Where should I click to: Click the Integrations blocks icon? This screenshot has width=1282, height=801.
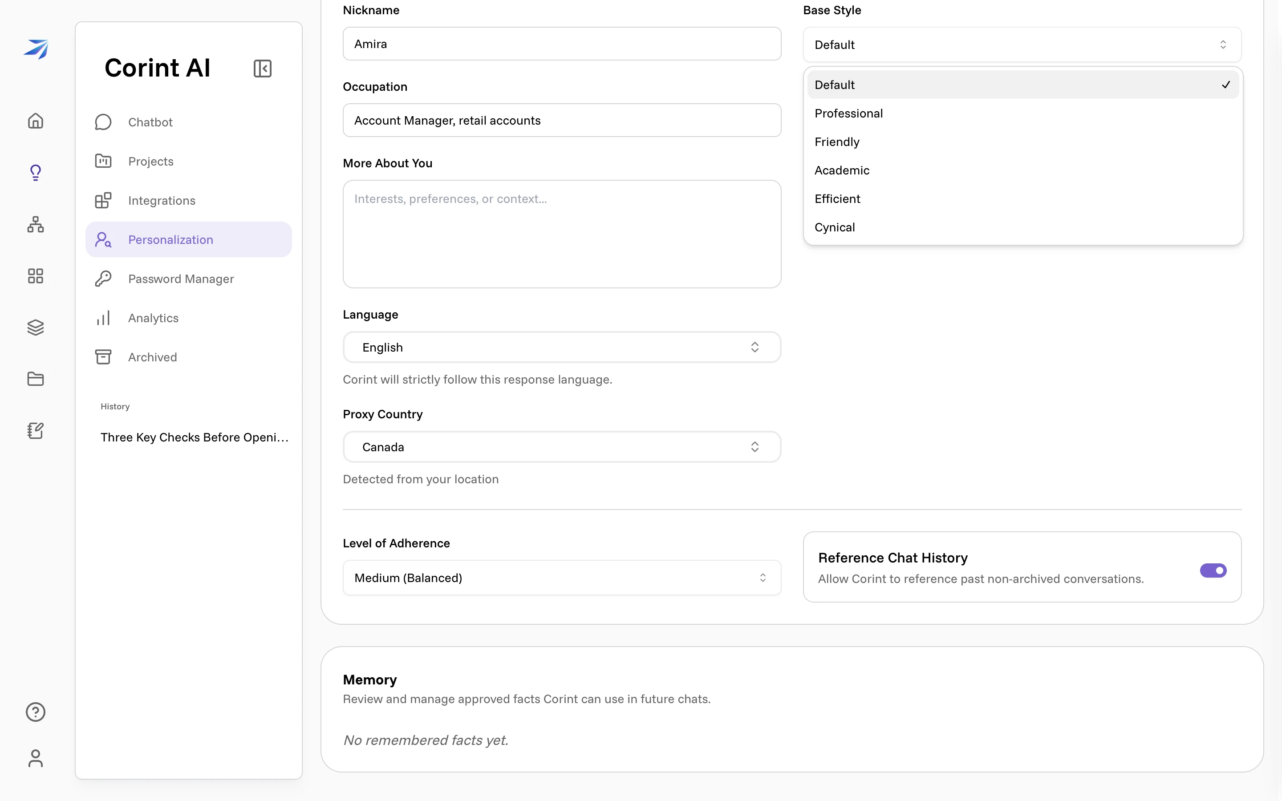(103, 200)
